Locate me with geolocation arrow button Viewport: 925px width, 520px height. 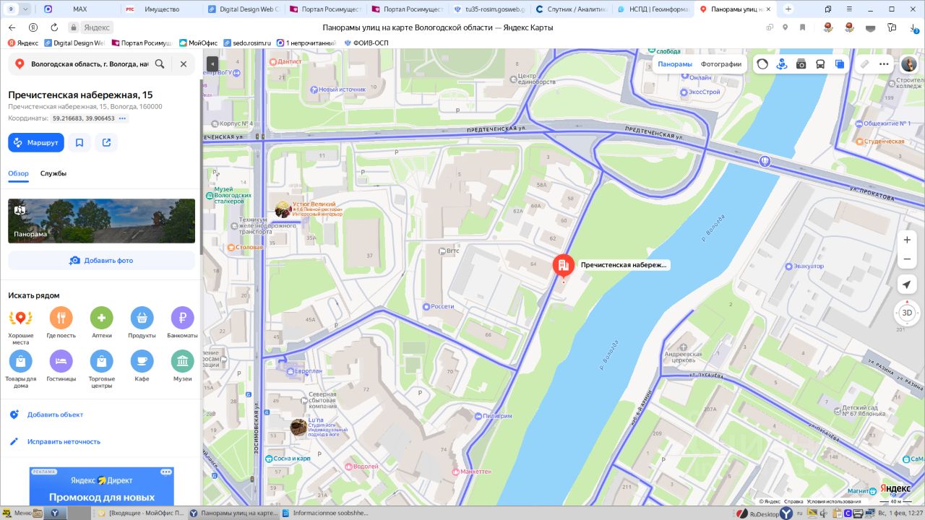907,285
